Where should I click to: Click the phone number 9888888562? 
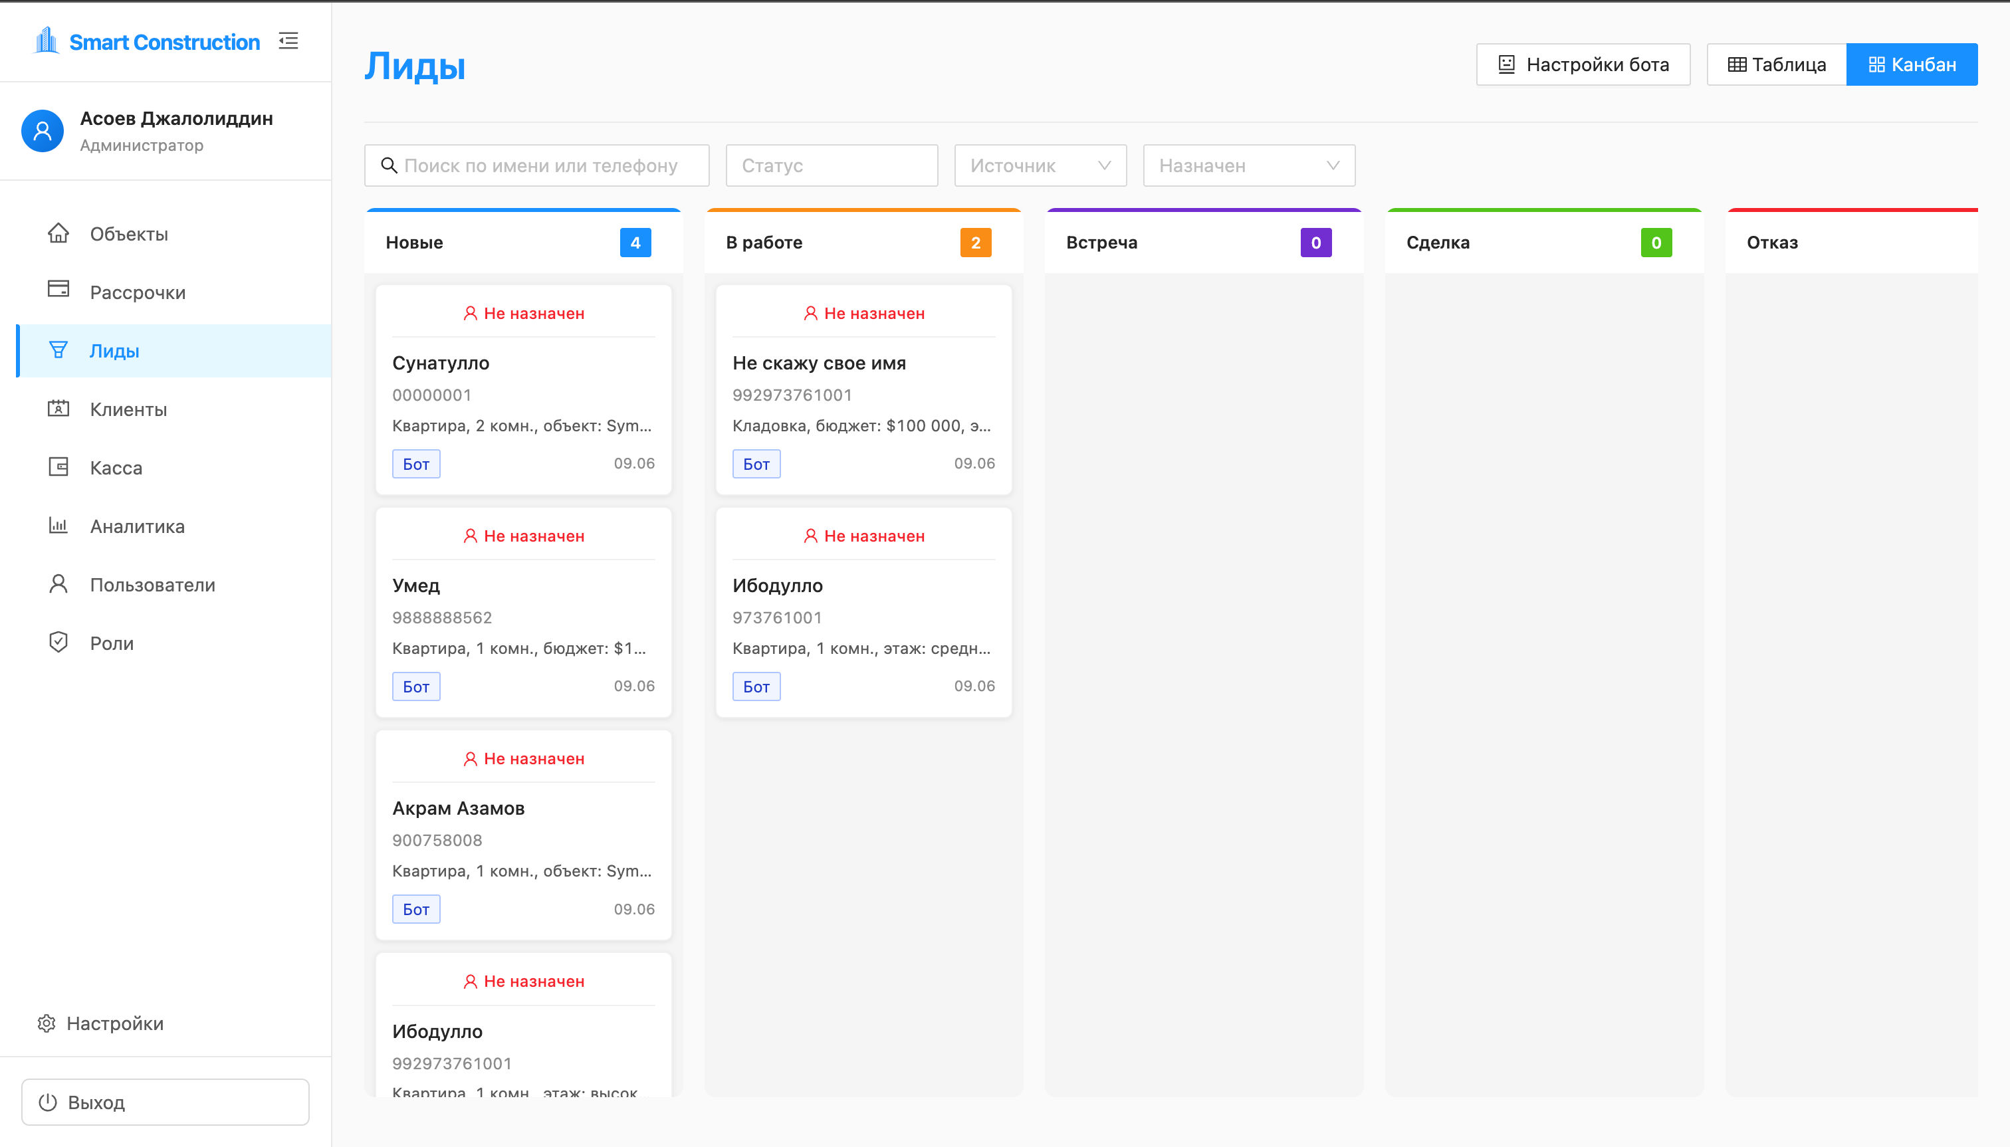point(442,617)
